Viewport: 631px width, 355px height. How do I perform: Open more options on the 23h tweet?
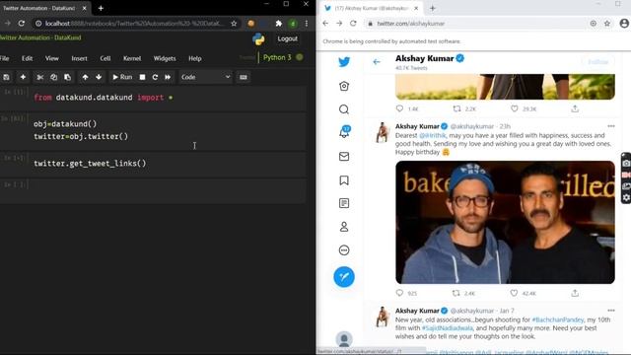[611, 126]
